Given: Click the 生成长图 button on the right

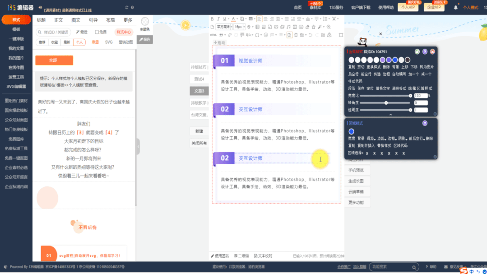Looking at the screenshot, I should coord(357,181).
